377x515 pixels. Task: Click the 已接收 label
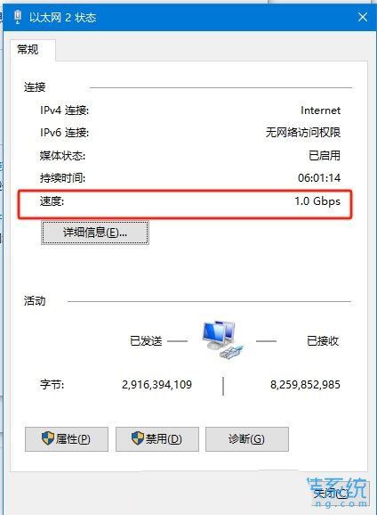pos(323,341)
